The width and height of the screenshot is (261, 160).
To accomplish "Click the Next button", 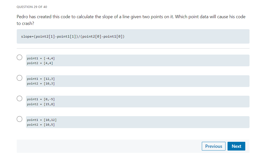I will [236, 146].
